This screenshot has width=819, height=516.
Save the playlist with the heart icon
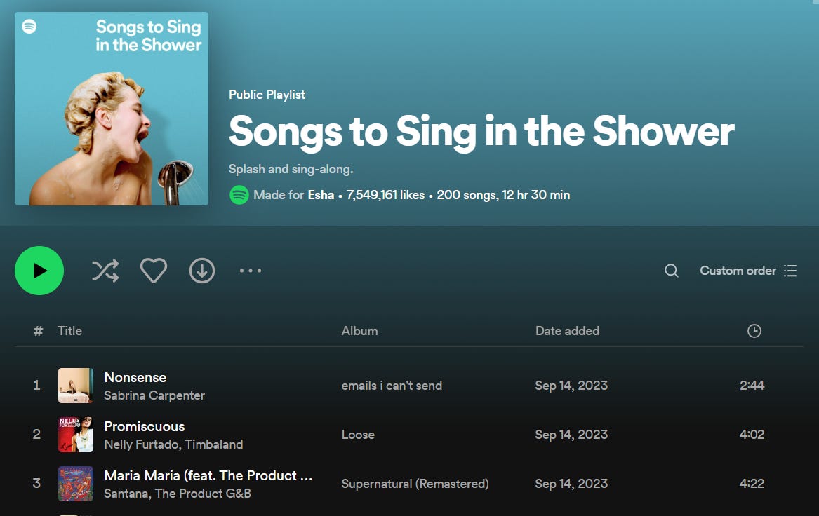click(x=153, y=270)
